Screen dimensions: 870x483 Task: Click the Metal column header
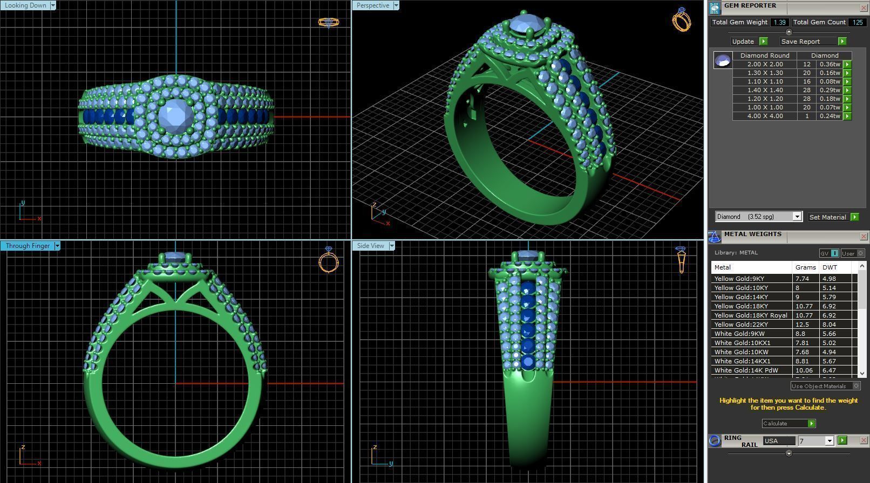click(751, 267)
